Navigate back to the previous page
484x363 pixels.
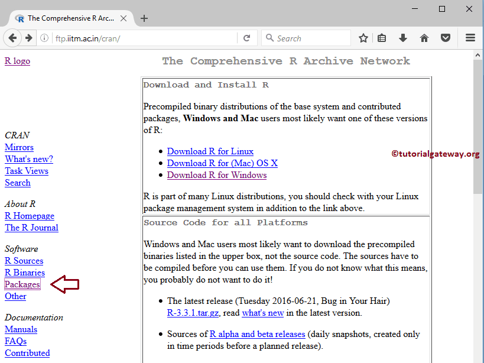pos(13,37)
